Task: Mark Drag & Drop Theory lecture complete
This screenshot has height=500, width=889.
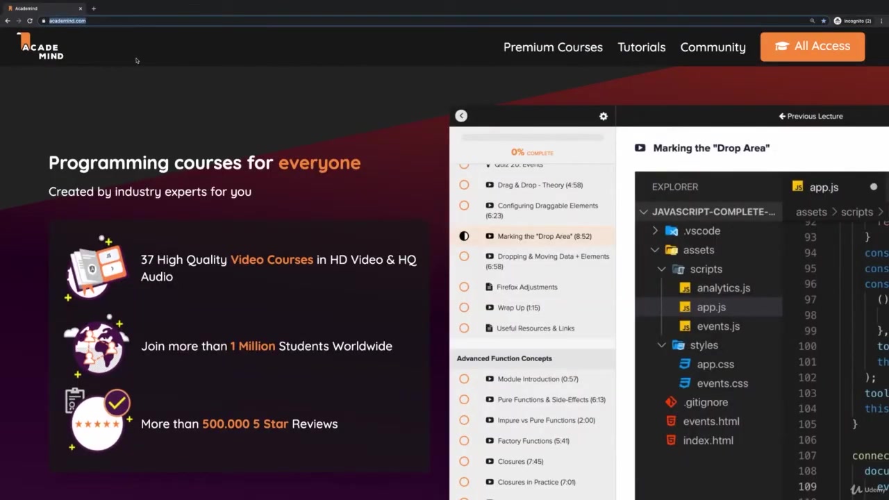Action: pos(464,185)
